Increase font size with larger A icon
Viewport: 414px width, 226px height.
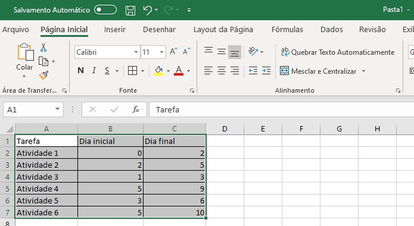coord(173,52)
